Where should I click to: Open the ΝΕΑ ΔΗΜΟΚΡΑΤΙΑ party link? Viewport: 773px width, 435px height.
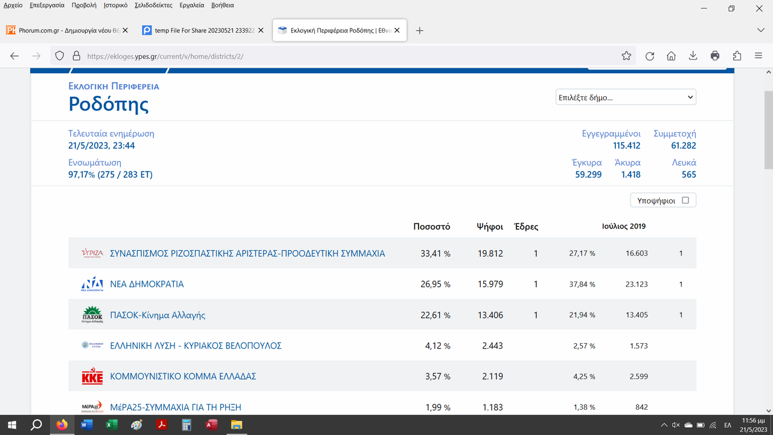point(147,284)
